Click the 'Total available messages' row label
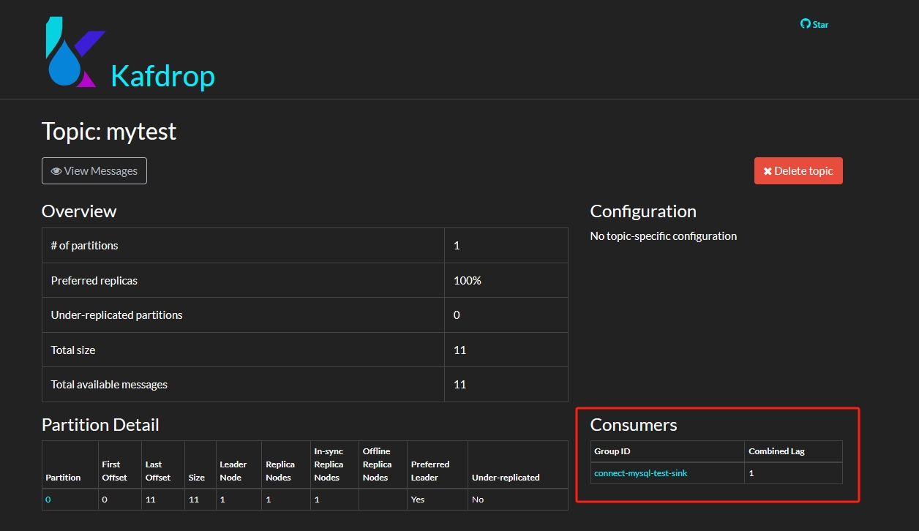The width and height of the screenshot is (919, 531). click(109, 385)
